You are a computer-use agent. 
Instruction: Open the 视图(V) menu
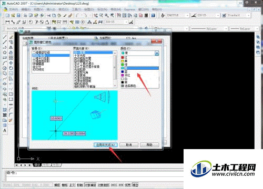(38, 9)
